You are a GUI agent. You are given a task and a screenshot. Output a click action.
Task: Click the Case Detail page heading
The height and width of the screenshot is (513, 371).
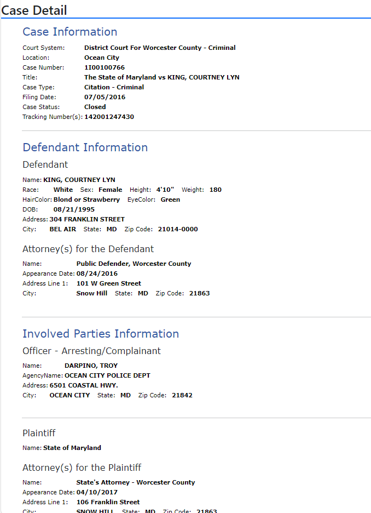34,10
